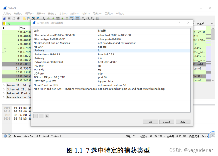Viewport: 218px width, 156px height.
Task: Expand the Internet Protocol tree node
Action: [x=4, y=93]
